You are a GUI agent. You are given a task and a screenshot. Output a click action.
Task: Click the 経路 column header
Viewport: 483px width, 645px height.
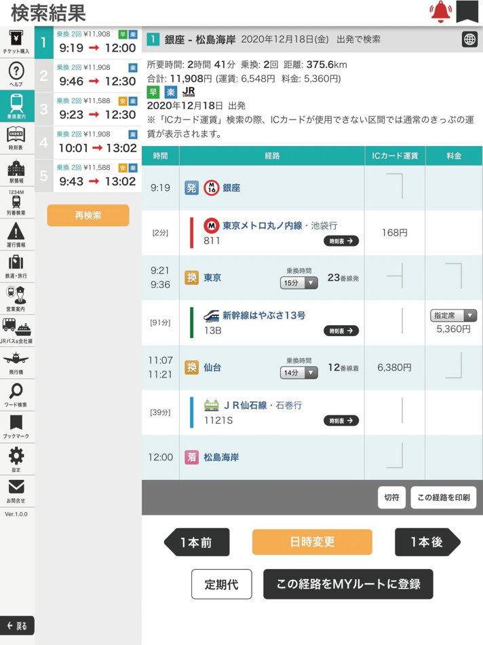coord(272,156)
